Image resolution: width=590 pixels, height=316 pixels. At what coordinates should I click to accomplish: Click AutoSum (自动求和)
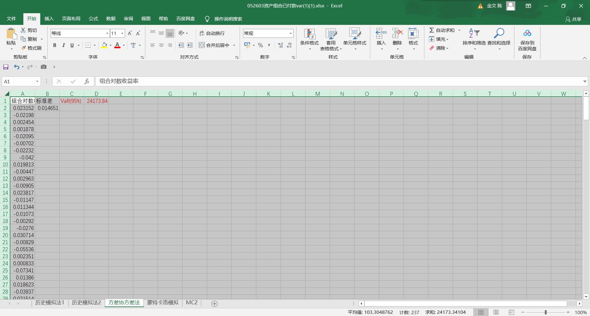click(442, 30)
